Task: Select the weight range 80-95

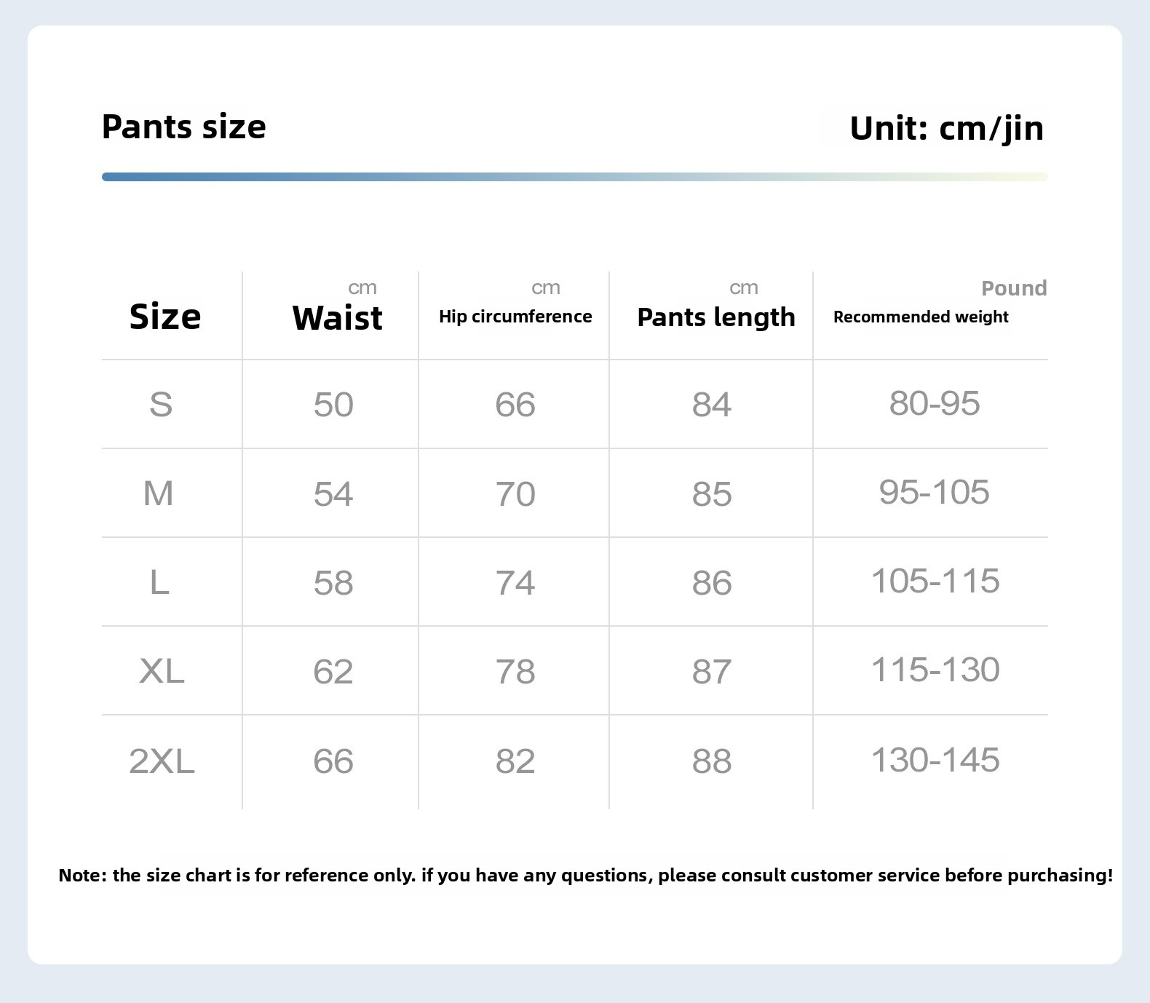Action: 935,403
